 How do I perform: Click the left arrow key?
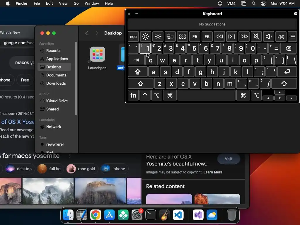point(268,98)
